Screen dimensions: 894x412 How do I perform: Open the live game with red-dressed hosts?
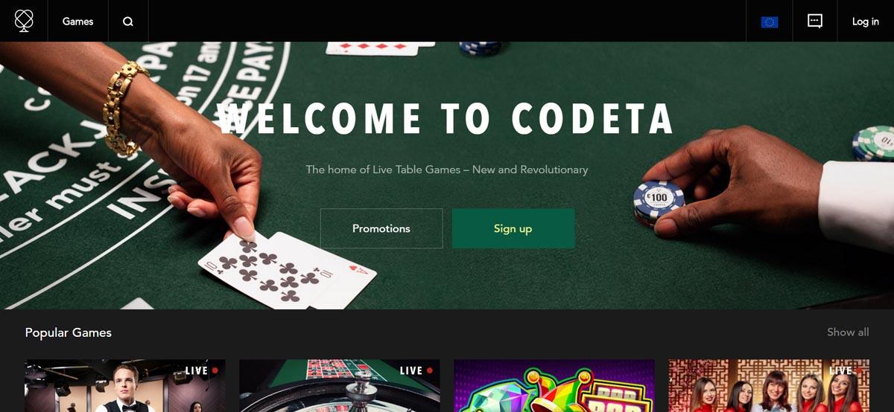click(769, 386)
